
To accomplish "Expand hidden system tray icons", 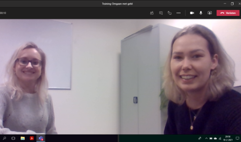I will (x=206, y=138).
